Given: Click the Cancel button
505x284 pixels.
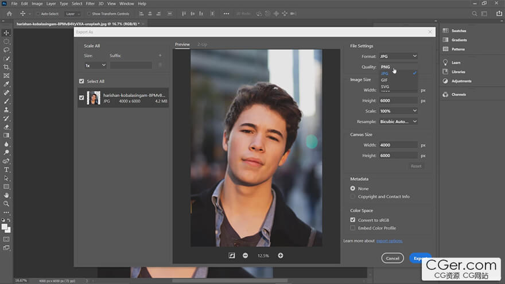Looking at the screenshot, I should click(x=393, y=258).
